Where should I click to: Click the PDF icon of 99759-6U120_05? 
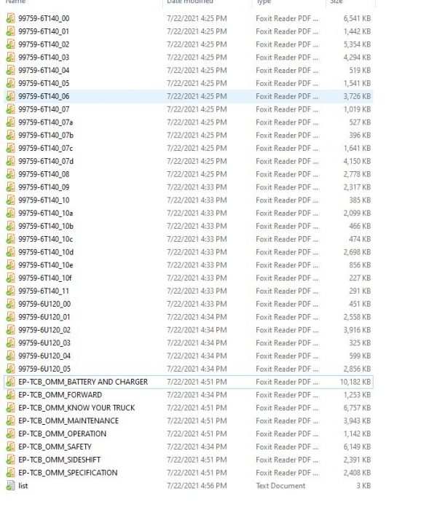11,369
